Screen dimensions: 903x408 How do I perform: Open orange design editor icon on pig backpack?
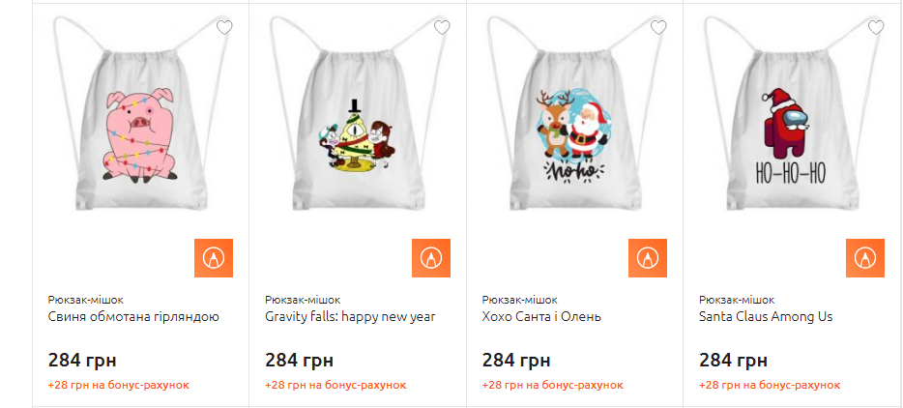click(214, 258)
